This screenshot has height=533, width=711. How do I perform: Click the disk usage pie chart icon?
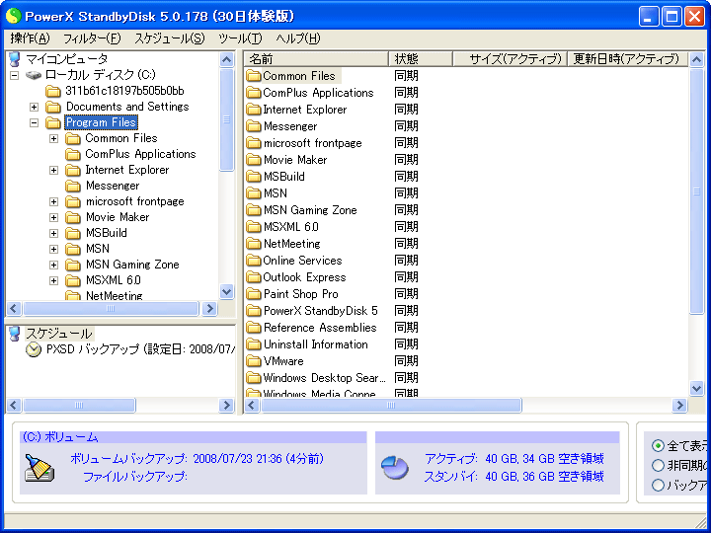(x=394, y=468)
